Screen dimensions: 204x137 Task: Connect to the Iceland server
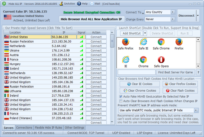coord(96,68)
